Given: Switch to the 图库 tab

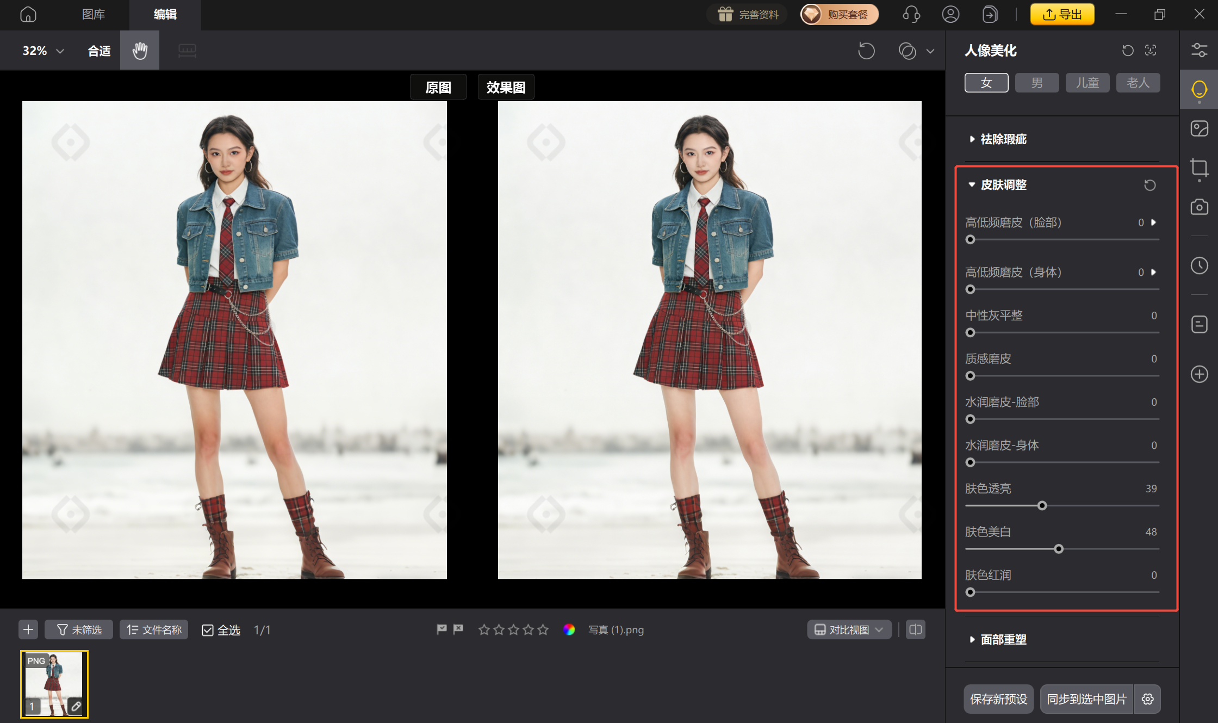Looking at the screenshot, I should pos(94,14).
